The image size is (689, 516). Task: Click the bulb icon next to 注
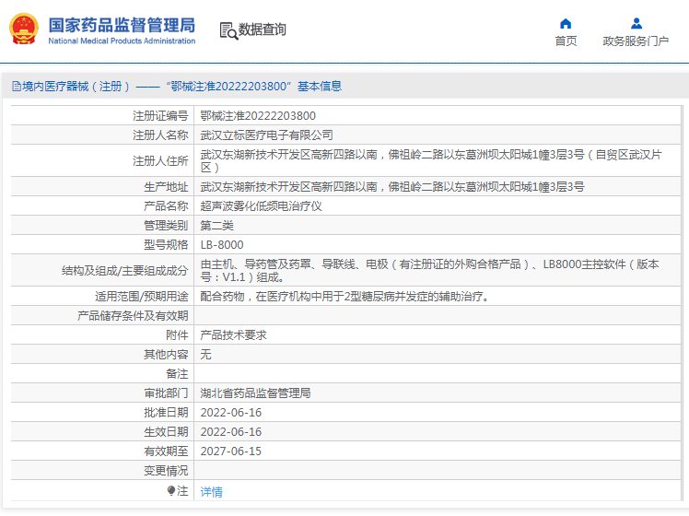pos(171,490)
